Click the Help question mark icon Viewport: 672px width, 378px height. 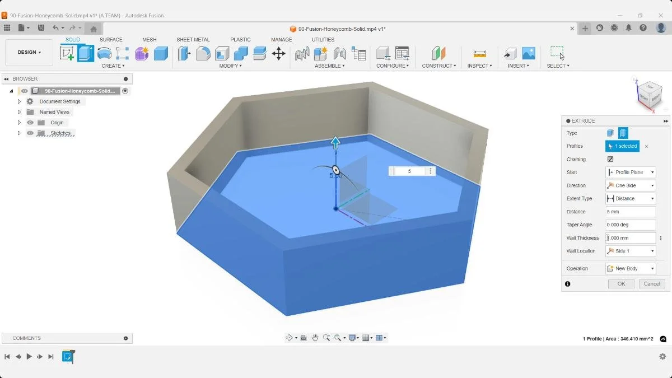(643, 27)
